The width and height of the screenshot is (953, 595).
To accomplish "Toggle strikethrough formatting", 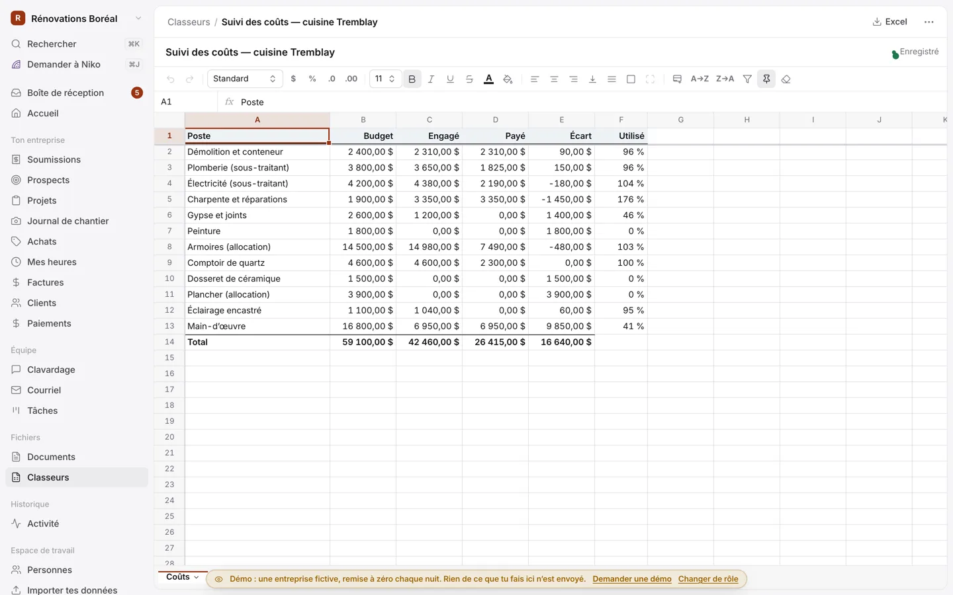I will coord(469,79).
